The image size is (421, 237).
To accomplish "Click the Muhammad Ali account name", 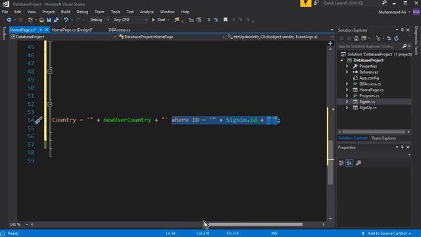I will 392,12.
